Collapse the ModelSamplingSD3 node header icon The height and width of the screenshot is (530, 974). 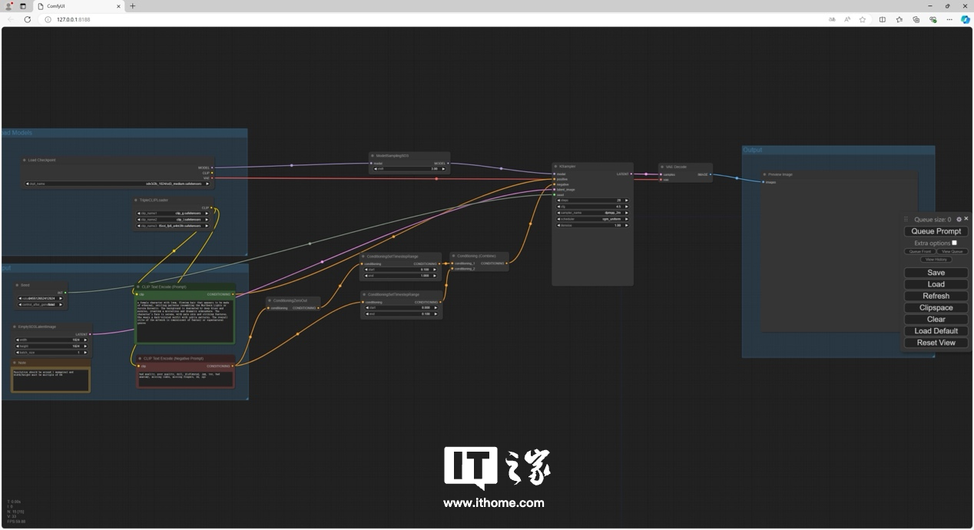tap(372, 156)
